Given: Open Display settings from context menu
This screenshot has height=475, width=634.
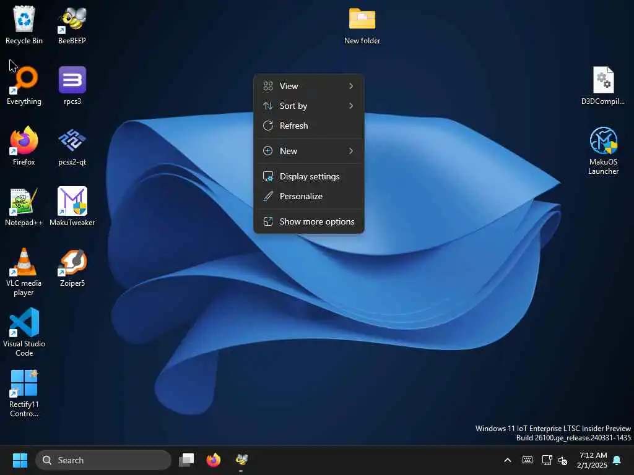Looking at the screenshot, I should coord(309,176).
